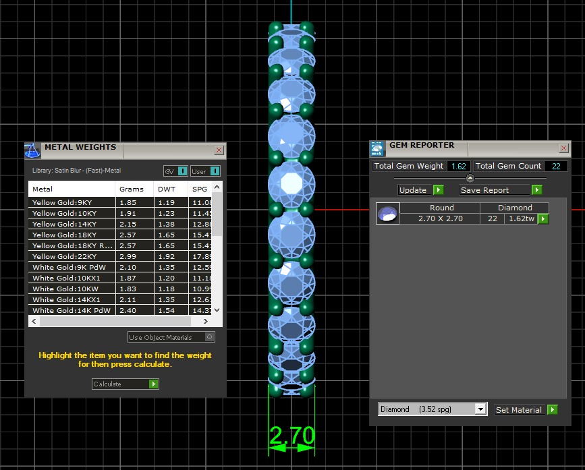Click the SPG column header
Viewport: 585px width, 470px height.
(x=200, y=189)
